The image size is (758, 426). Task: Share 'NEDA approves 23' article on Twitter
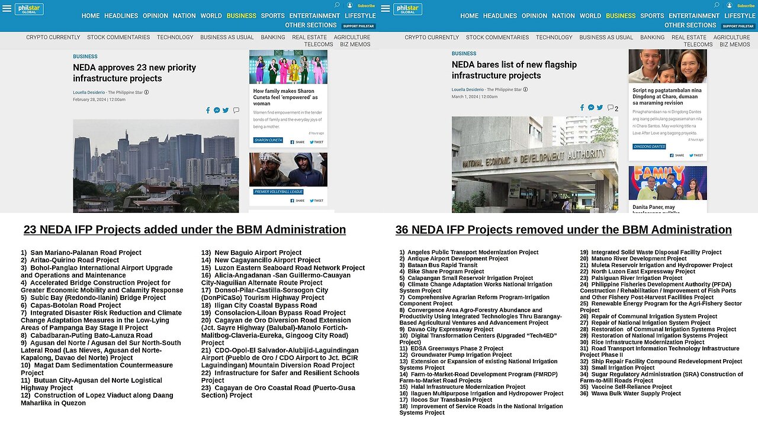click(x=226, y=110)
